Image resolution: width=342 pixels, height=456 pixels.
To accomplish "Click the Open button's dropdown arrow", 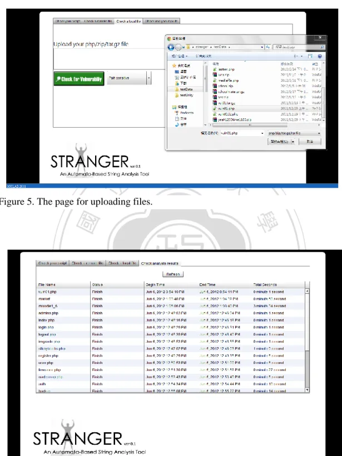I will (x=293, y=142).
